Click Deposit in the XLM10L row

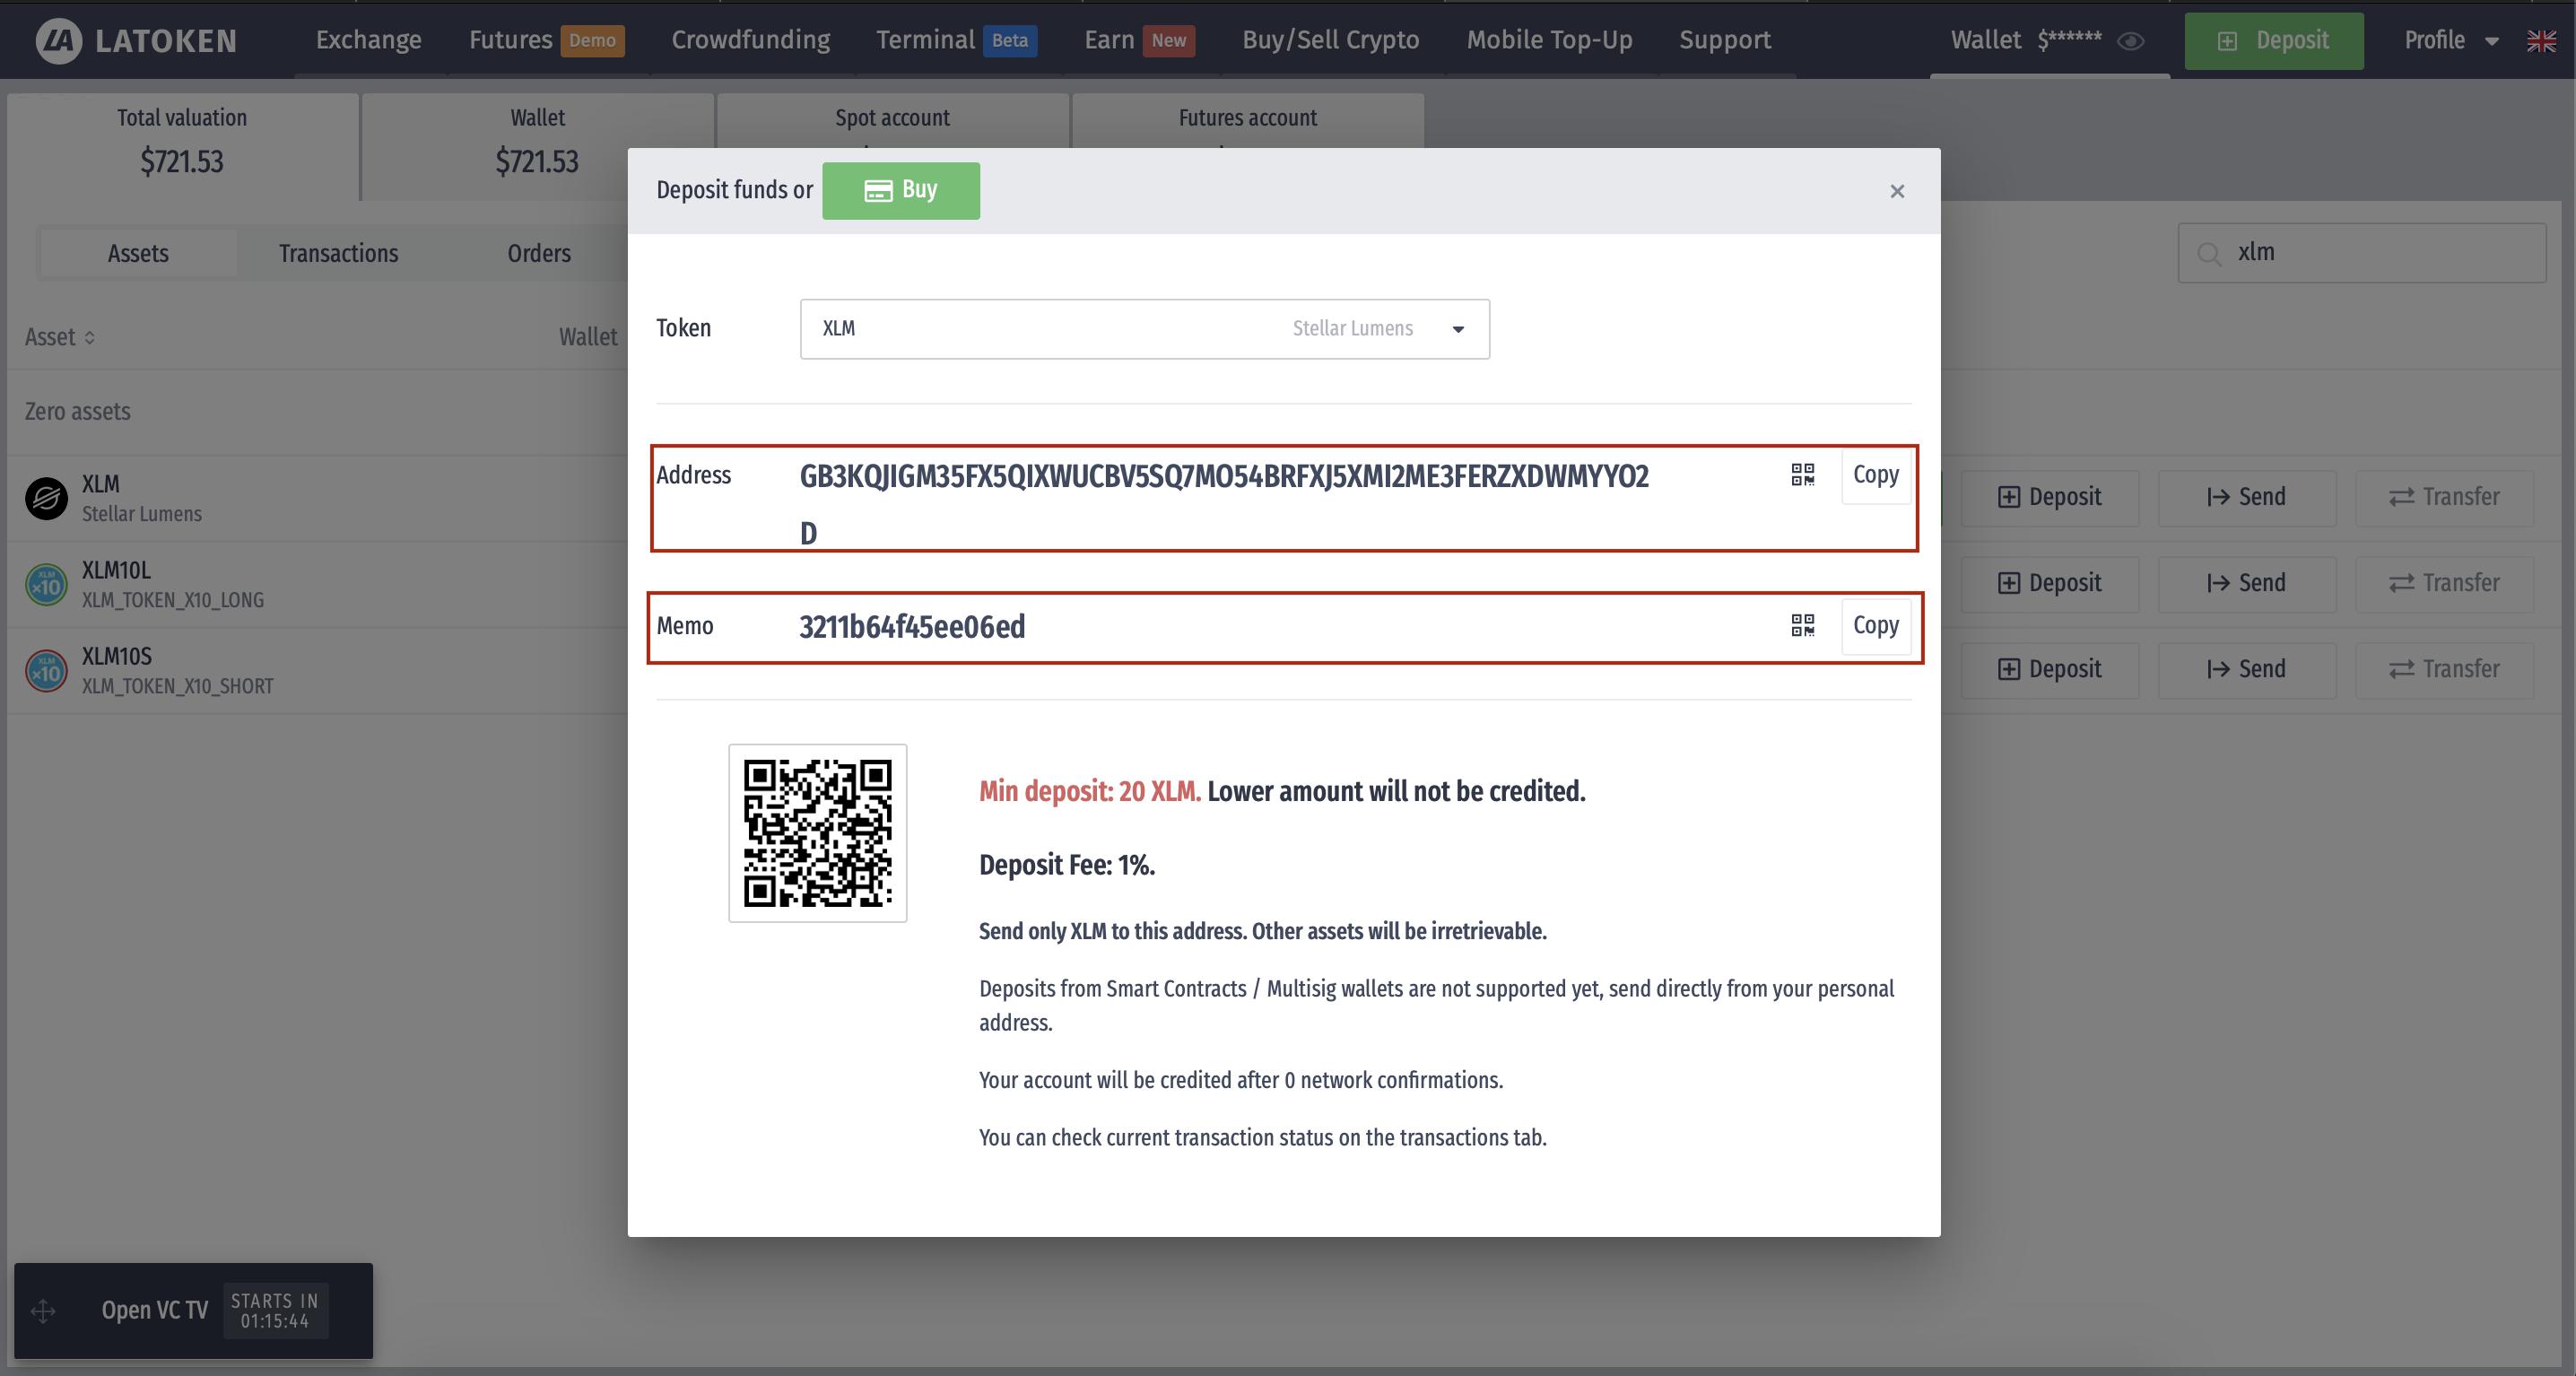[x=2050, y=584]
